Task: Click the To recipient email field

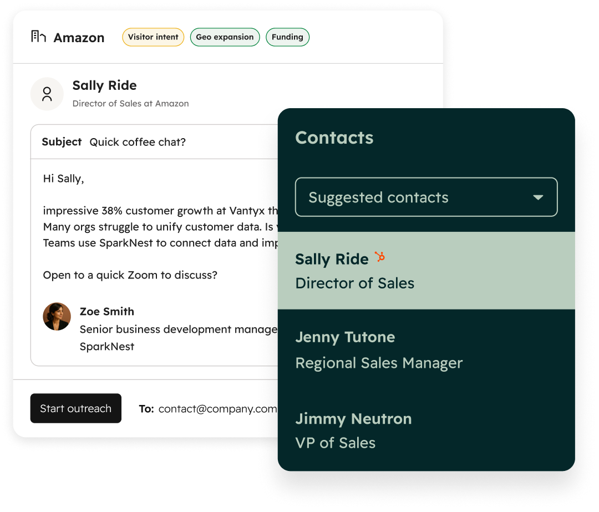Action: pyautogui.click(x=217, y=409)
